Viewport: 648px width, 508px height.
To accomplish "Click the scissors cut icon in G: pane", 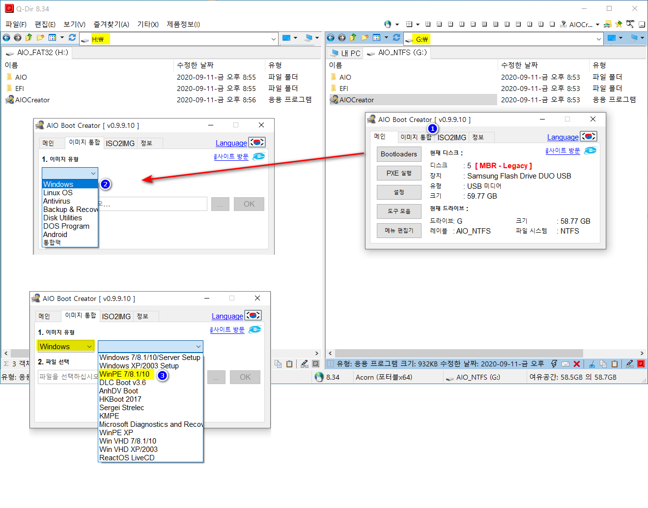I will pyautogui.click(x=592, y=364).
